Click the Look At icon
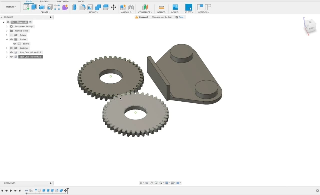The height and width of the screenshot is (195, 320). pos(147,183)
